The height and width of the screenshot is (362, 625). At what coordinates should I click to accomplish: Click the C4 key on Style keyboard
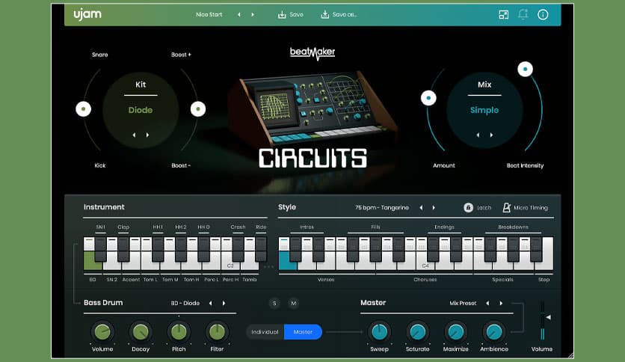point(425,265)
